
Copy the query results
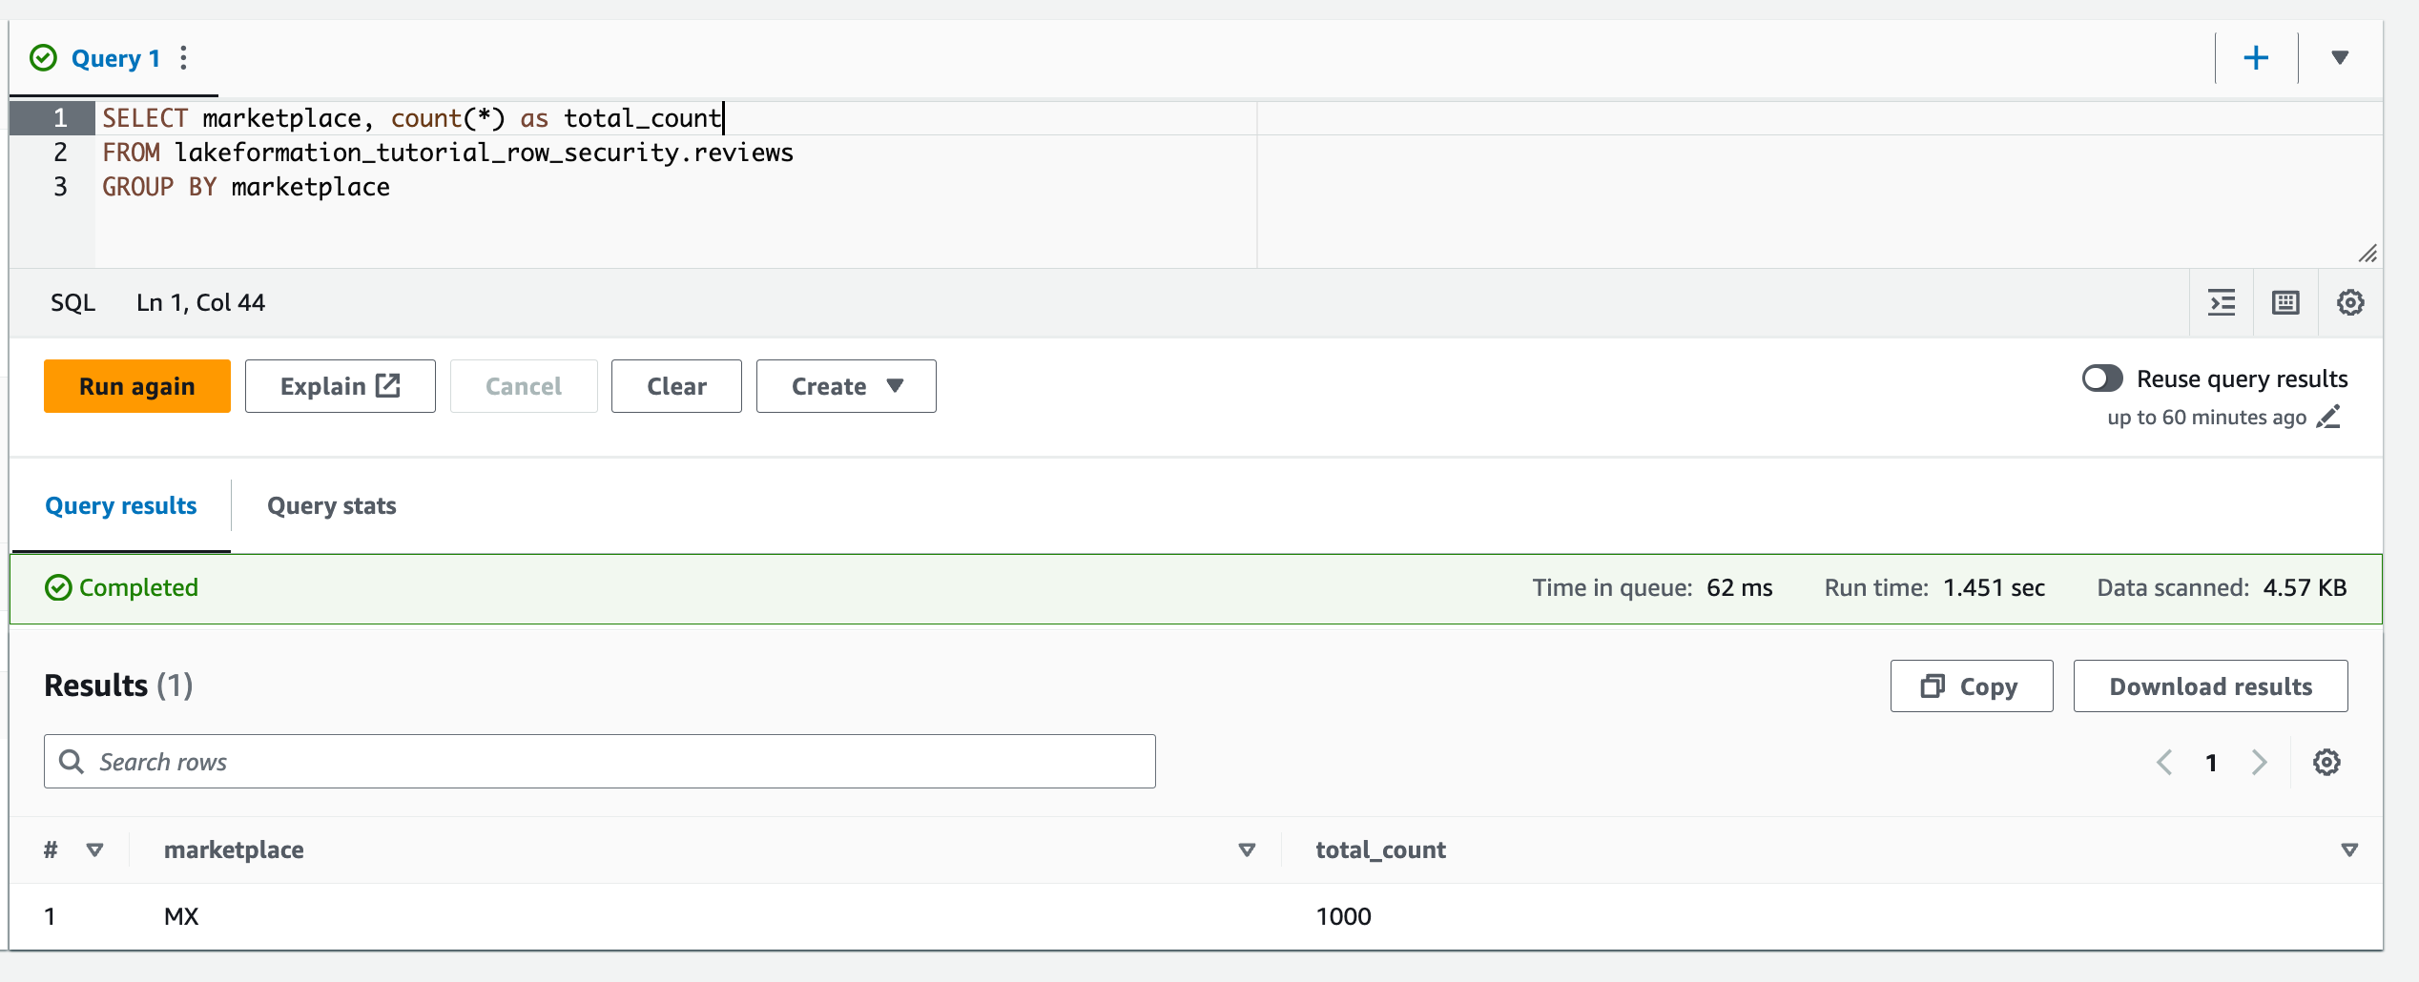(x=1971, y=686)
